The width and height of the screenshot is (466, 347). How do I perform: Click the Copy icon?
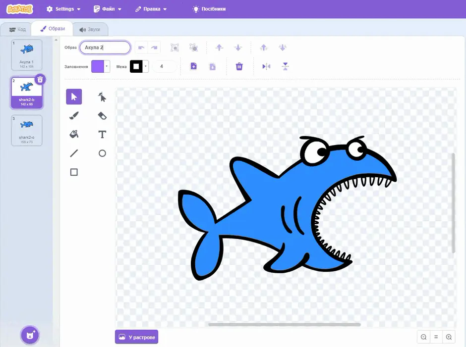[x=193, y=66]
